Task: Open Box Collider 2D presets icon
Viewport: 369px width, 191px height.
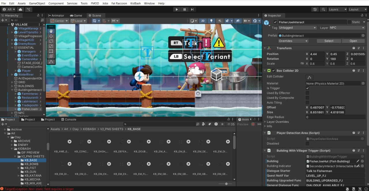Action: [x=359, y=70]
